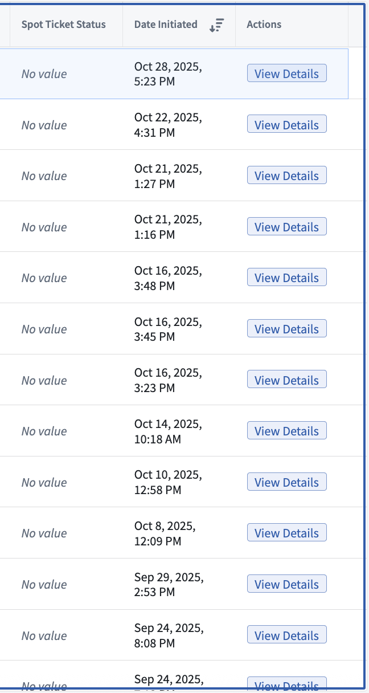Click No value status in Oct 22 row
This screenshot has height=693, width=369.
click(44, 125)
